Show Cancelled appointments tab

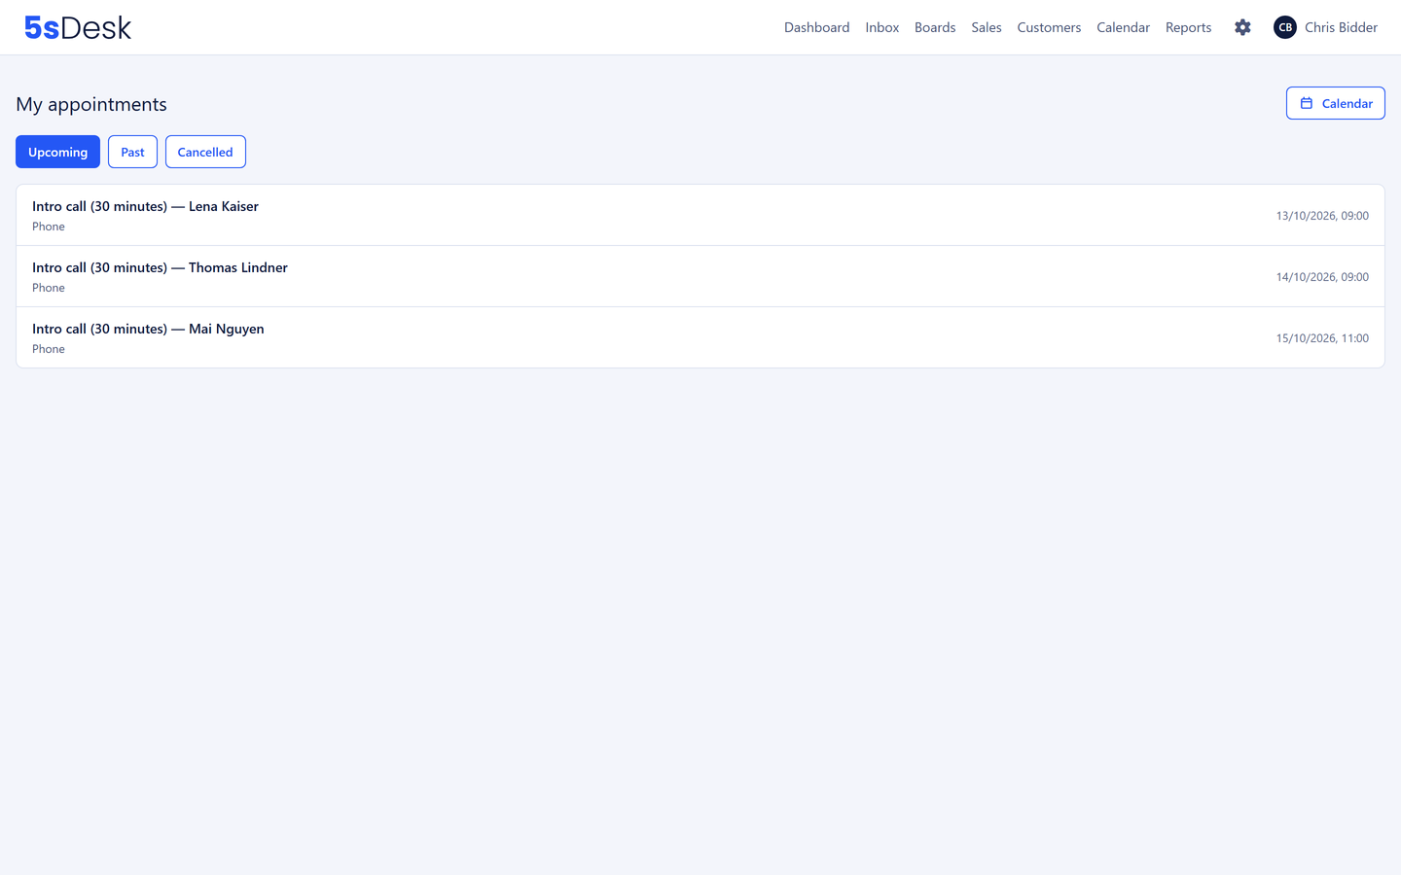point(205,152)
